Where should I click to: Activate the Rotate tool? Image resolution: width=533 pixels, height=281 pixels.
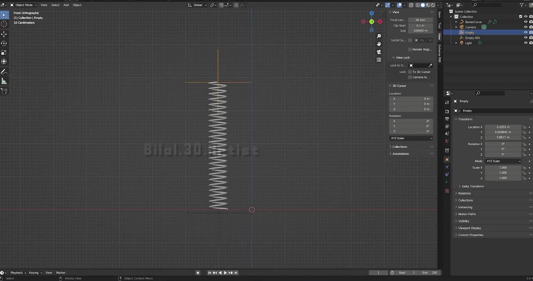tap(4, 43)
